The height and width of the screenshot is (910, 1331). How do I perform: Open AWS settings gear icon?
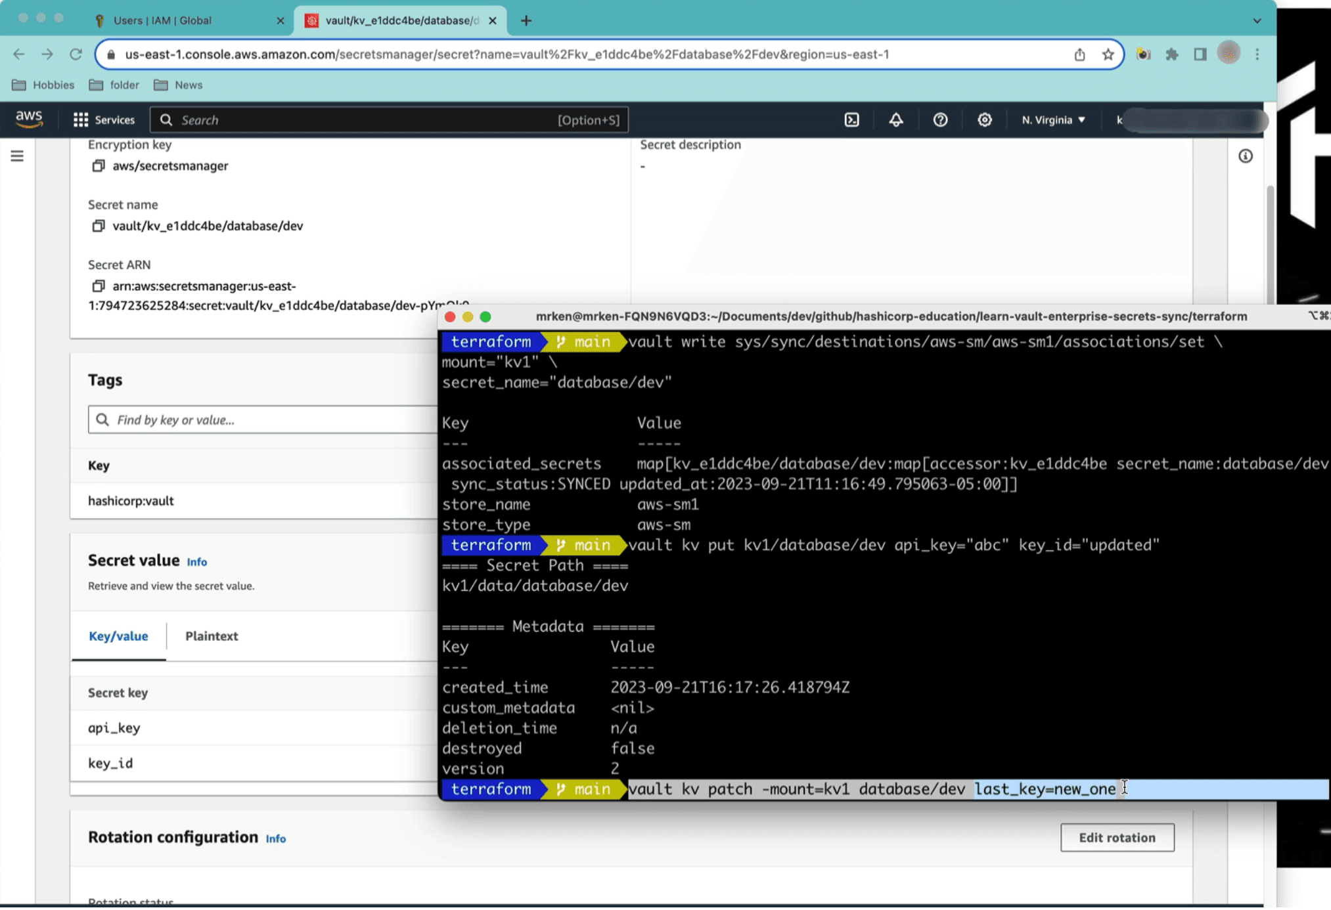click(984, 119)
